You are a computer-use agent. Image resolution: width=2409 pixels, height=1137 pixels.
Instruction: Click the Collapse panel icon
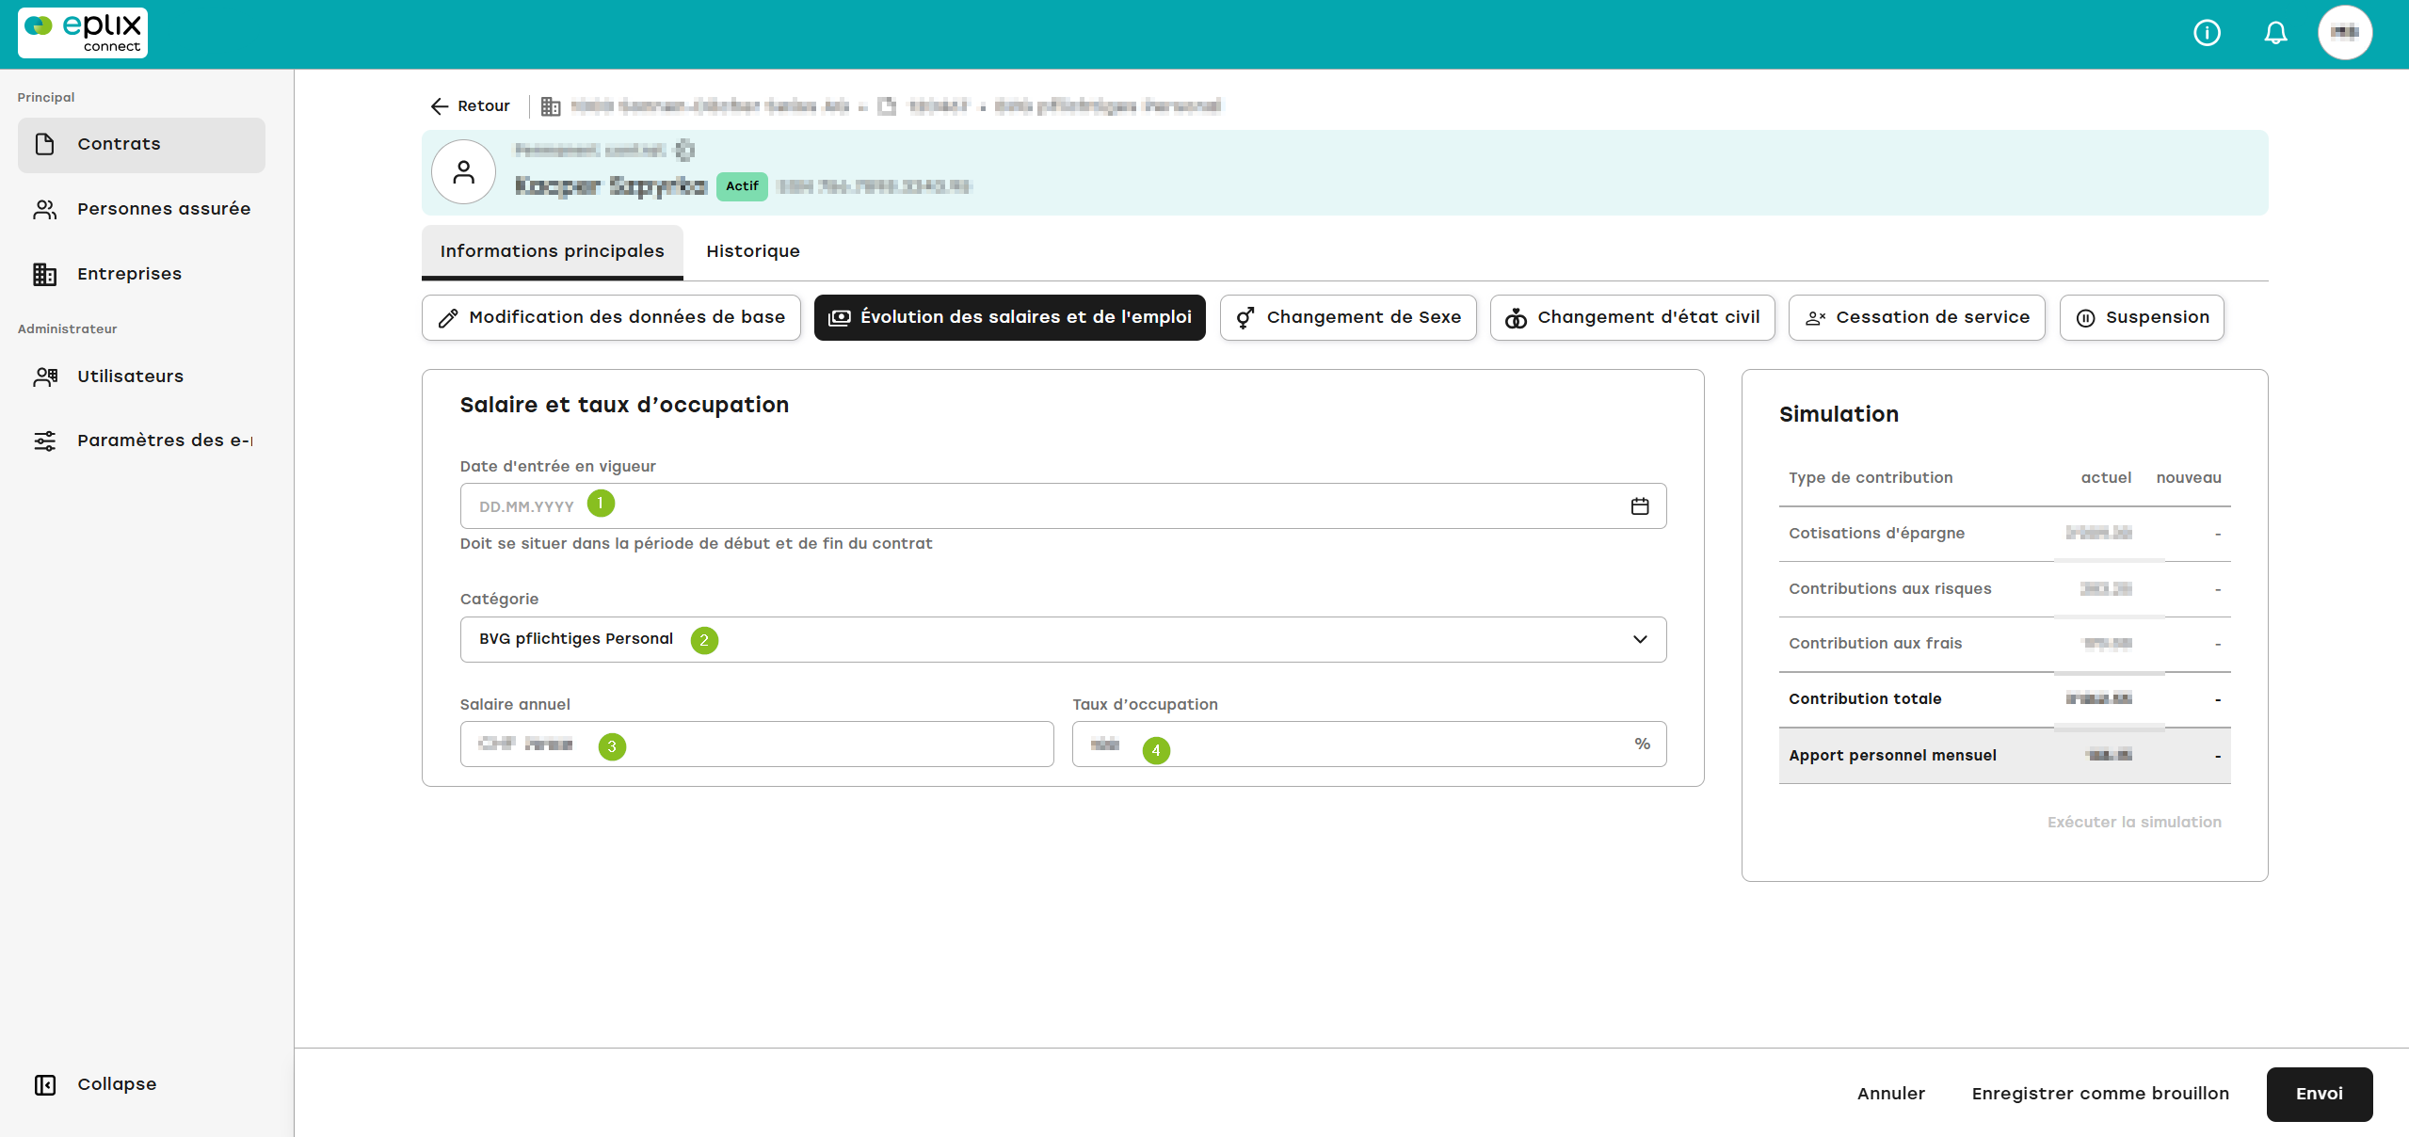44,1084
